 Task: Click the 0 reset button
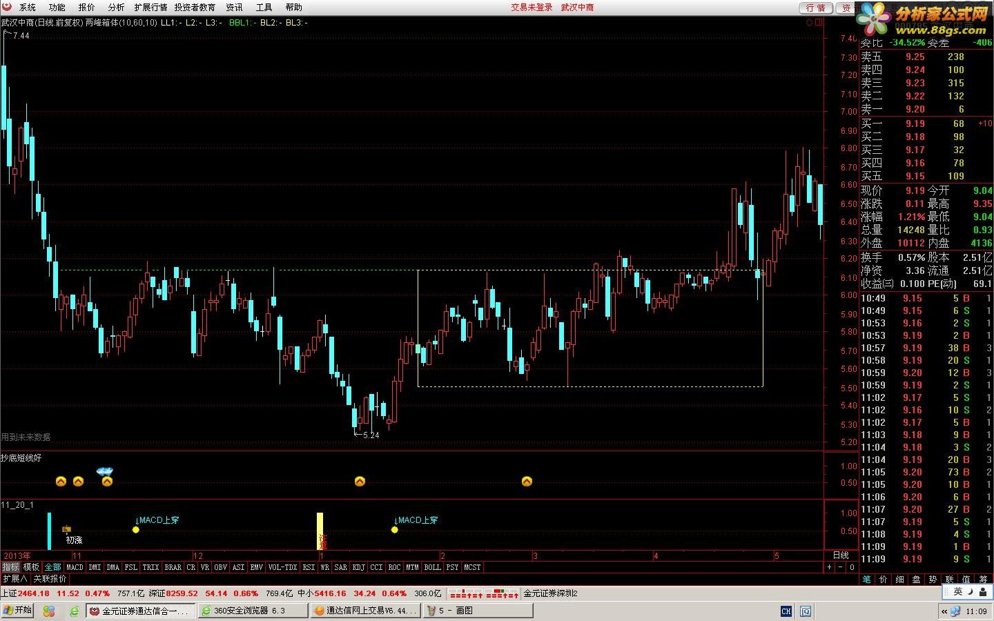click(852, 567)
